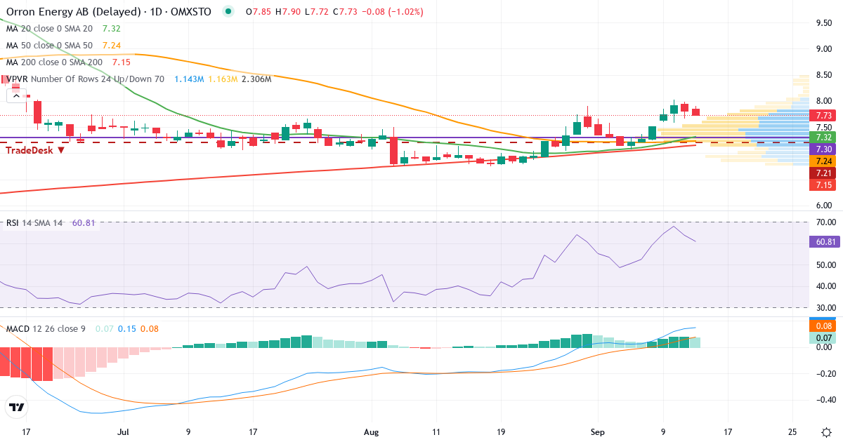This screenshot has height=442, width=843.
Task: Click the MACD legend value 0.15
Action: [127, 328]
